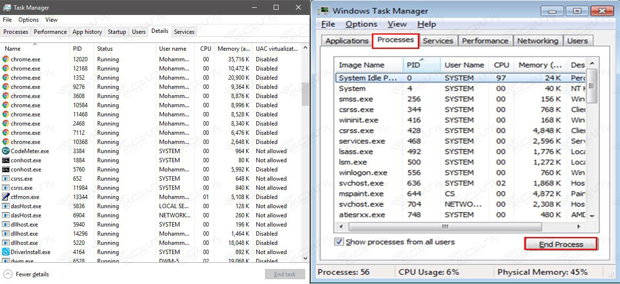Image resolution: width=620 pixels, height=284 pixels.
Task: Open File menu in Windows Task Manager
Action: (328, 24)
